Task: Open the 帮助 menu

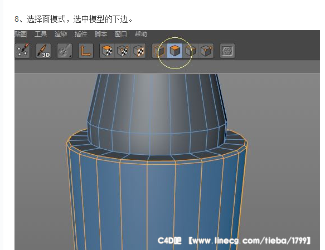Action: coord(140,34)
